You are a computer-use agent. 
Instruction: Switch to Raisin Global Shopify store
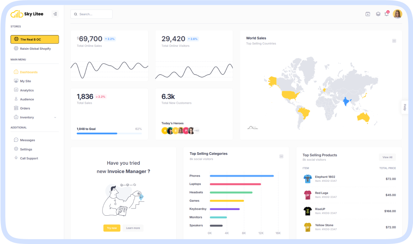pos(35,48)
